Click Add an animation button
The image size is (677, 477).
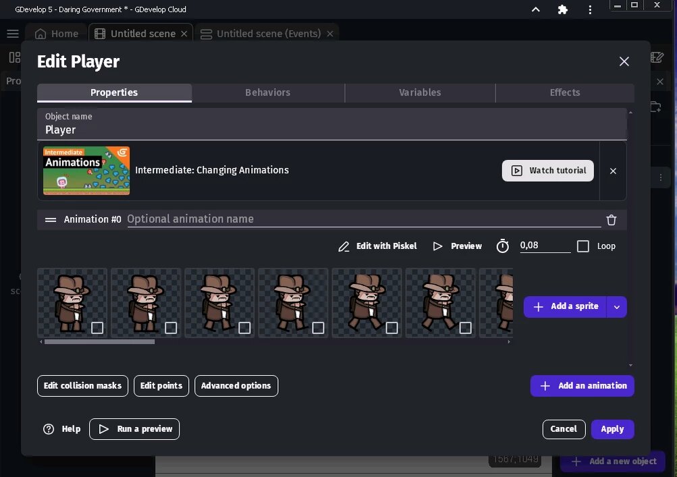(582, 385)
